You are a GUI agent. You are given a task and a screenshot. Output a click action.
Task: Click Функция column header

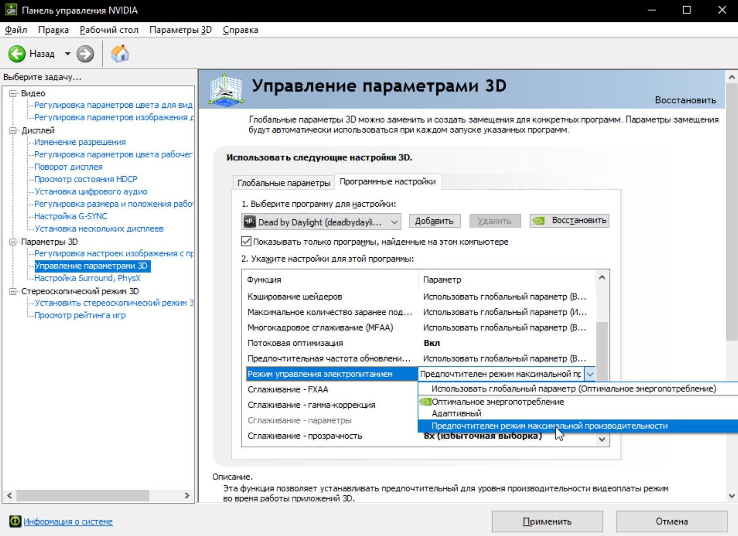click(x=330, y=279)
